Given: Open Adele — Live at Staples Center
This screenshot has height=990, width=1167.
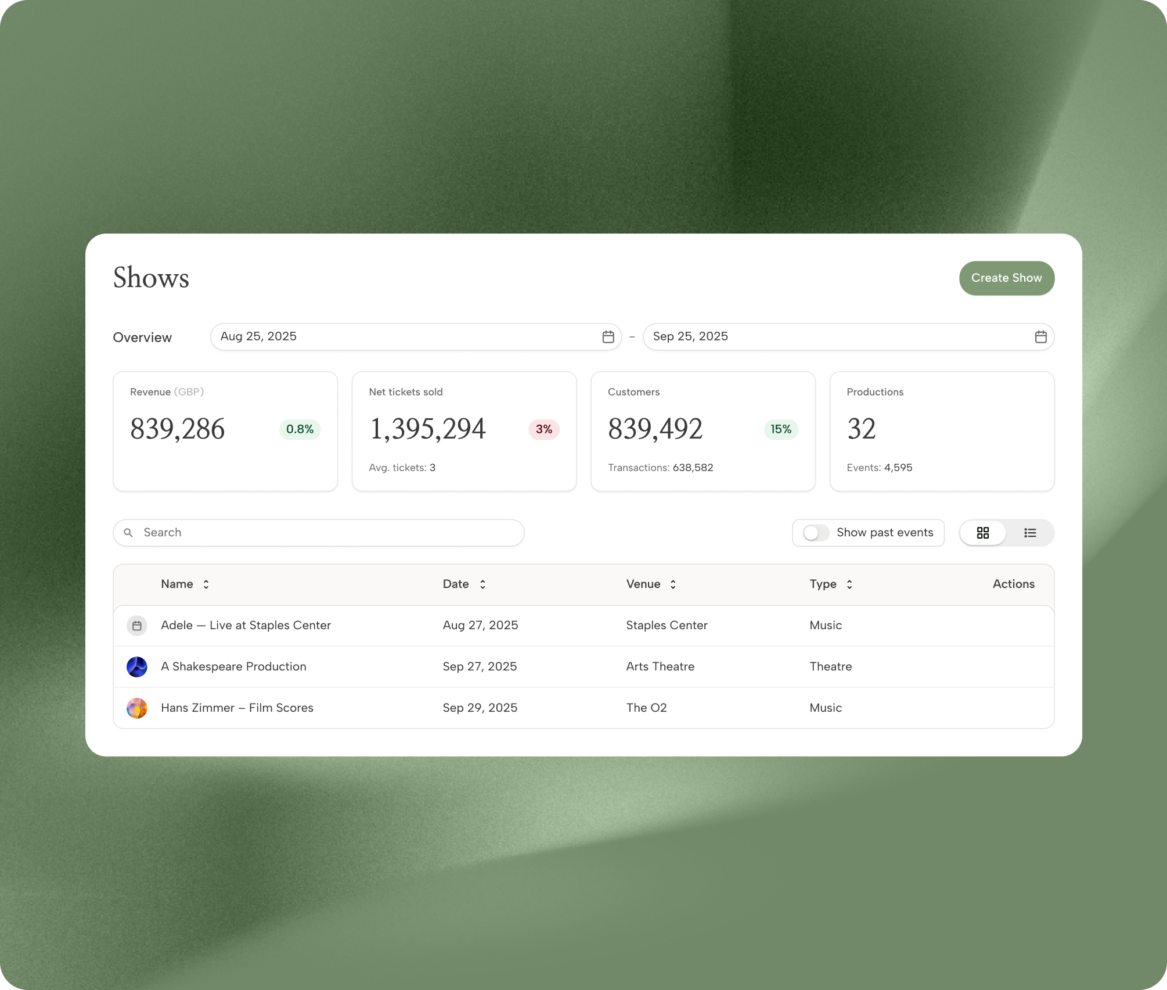Looking at the screenshot, I should [246, 626].
